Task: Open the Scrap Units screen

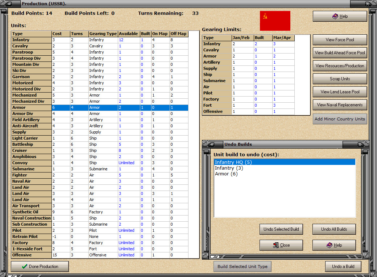Action: [x=340, y=79]
